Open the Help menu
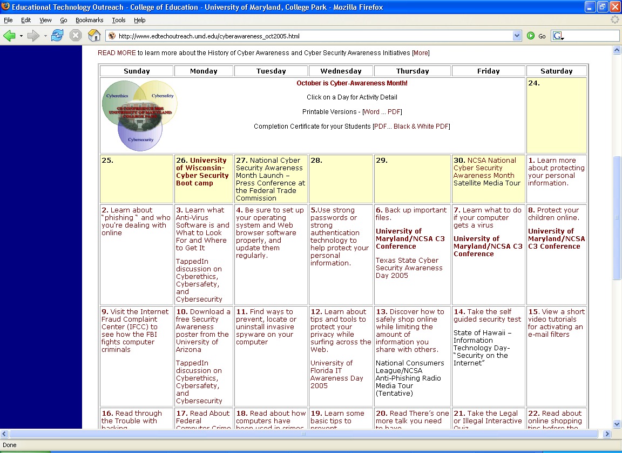Image resolution: width=622 pixels, height=453 pixels. coord(140,20)
